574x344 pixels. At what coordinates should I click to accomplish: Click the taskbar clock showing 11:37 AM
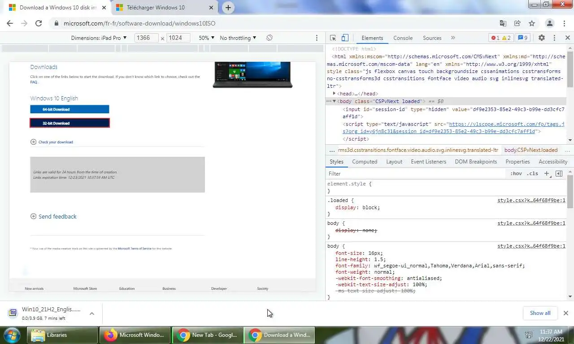coord(552,335)
